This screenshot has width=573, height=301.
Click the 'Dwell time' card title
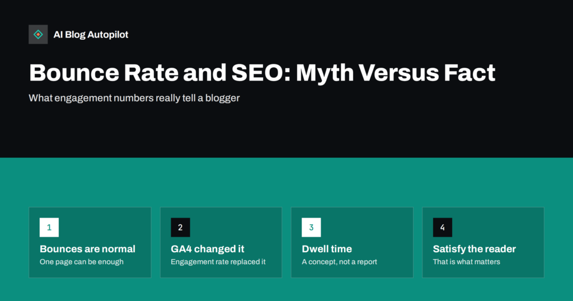pos(327,249)
